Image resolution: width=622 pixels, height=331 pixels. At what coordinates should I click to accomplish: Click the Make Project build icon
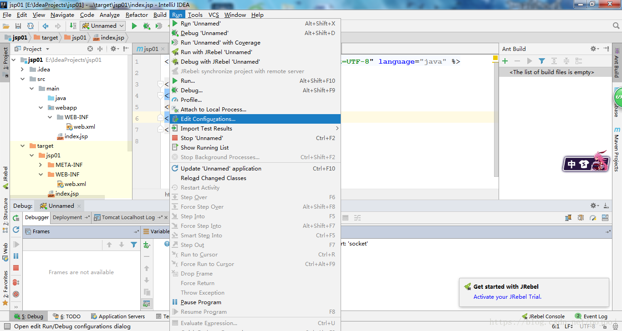point(73,26)
